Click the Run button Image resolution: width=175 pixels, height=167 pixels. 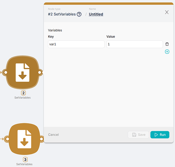[x=160, y=135]
